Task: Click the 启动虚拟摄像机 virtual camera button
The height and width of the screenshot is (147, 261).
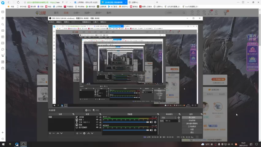Action: point(192,123)
